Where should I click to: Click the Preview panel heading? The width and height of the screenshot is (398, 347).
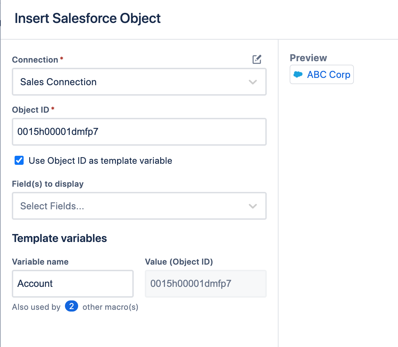coord(308,58)
